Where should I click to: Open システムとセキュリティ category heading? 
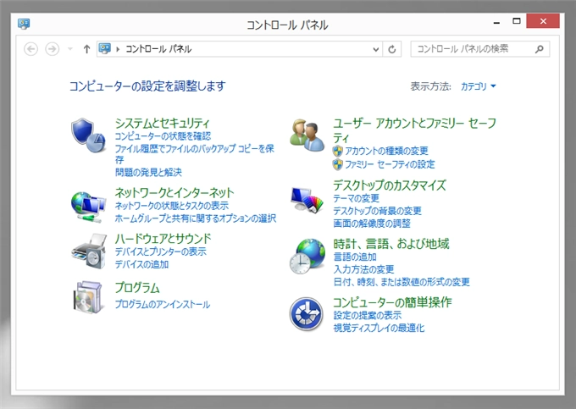(x=162, y=123)
